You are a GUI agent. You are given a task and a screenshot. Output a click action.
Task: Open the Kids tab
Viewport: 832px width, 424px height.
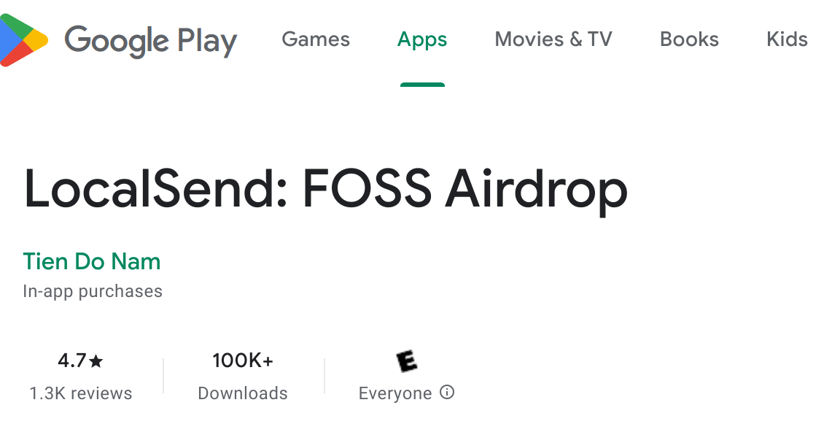click(x=787, y=39)
